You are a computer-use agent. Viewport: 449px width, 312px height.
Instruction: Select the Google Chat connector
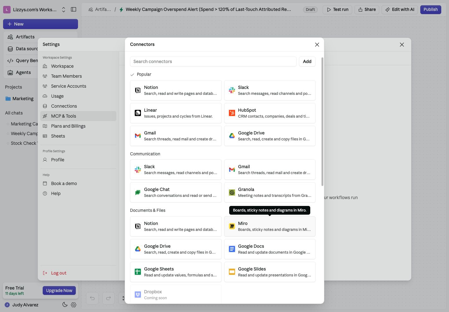176,192
